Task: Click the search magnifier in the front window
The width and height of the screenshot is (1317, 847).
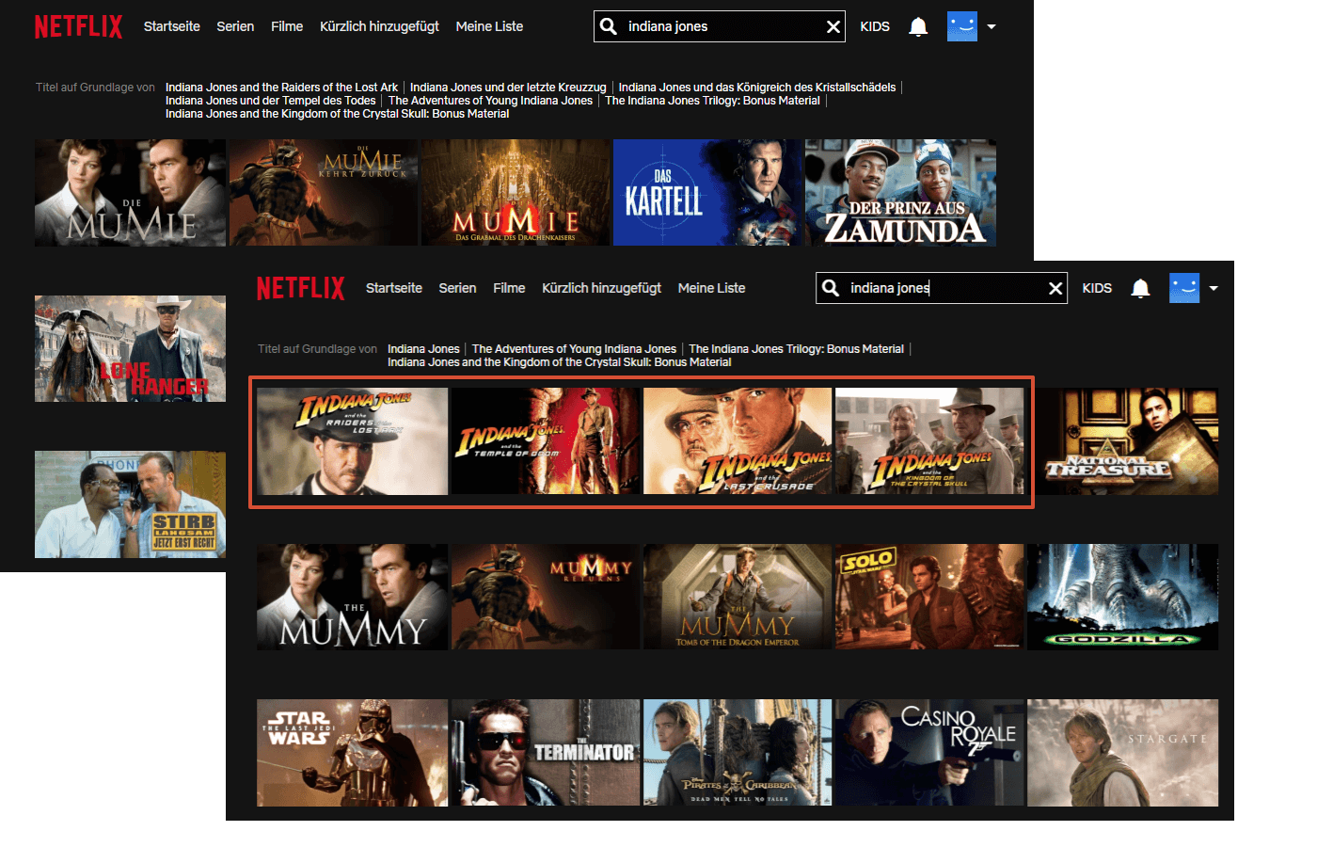Action: pos(831,288)
